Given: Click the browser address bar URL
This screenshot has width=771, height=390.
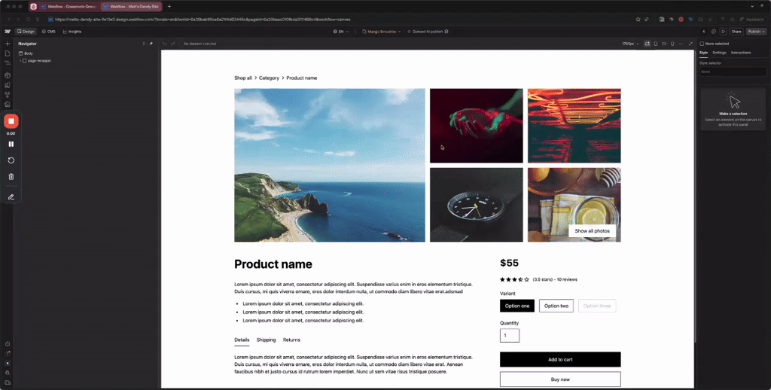Looking at the screenshot, I should (x=203, y=20).
